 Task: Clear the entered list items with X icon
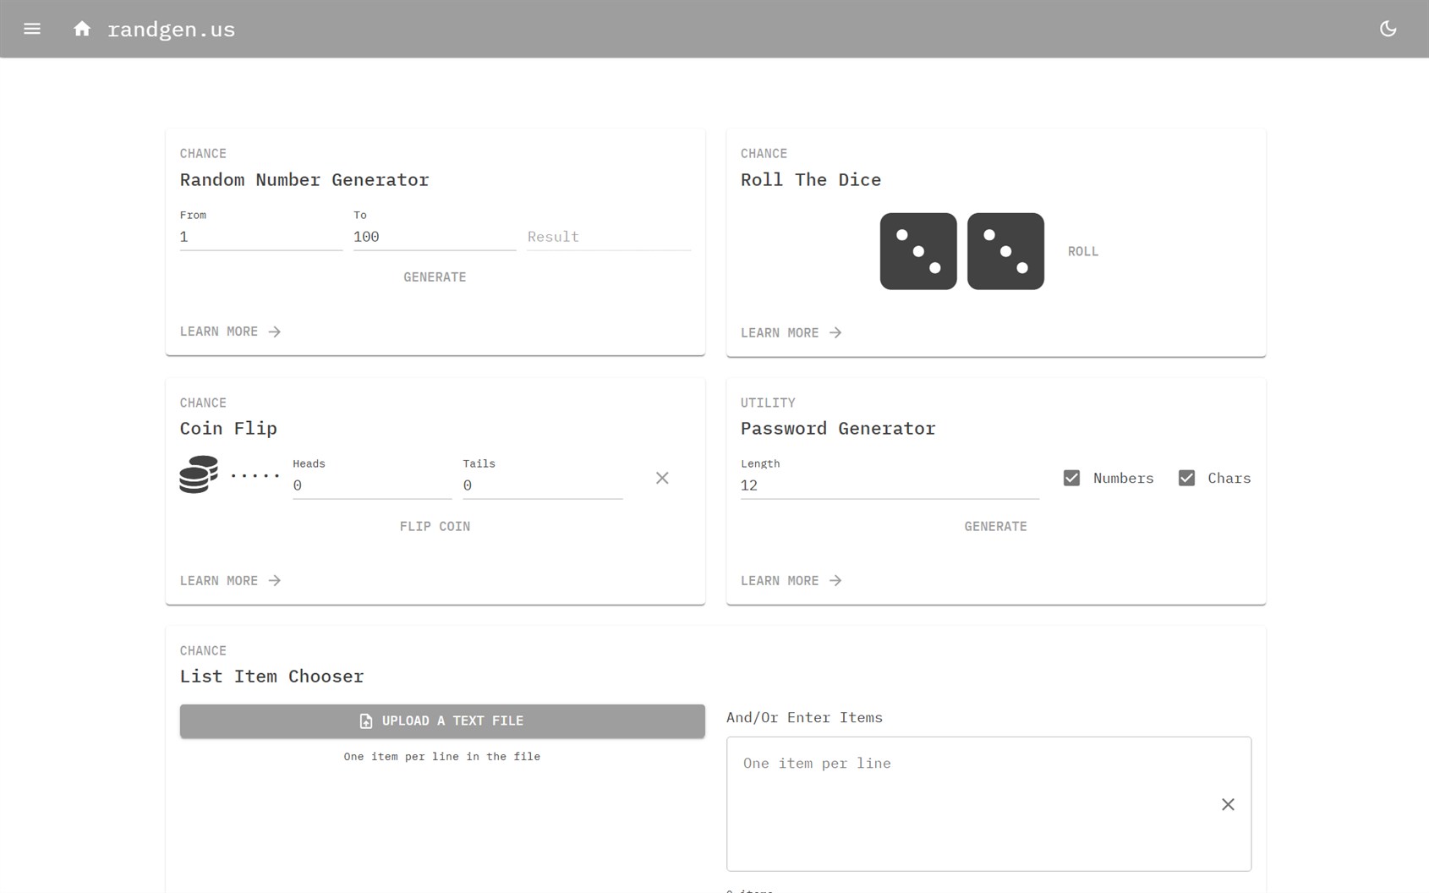point(1228,804)
